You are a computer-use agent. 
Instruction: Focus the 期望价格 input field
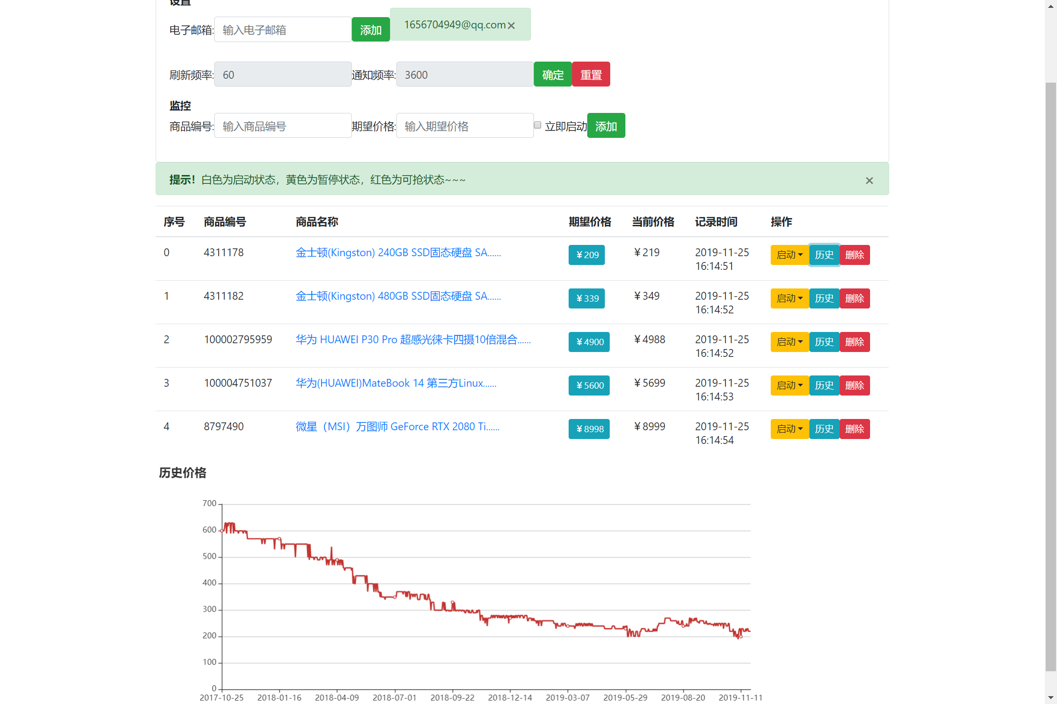coord(464,126)
